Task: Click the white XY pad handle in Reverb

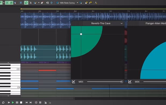Action: (81, 34)
